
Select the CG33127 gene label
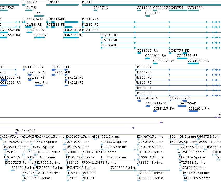[x=160, y=8]
